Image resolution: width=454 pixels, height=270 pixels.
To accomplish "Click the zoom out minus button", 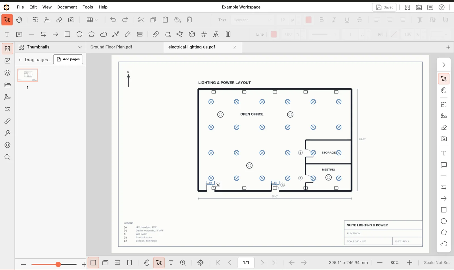I will tap(380, 263).
